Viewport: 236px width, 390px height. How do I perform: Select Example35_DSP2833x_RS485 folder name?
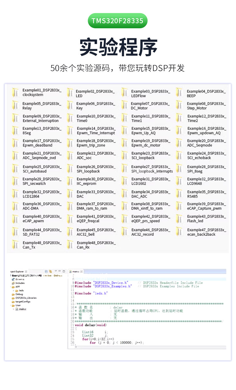tap(207, 194)
